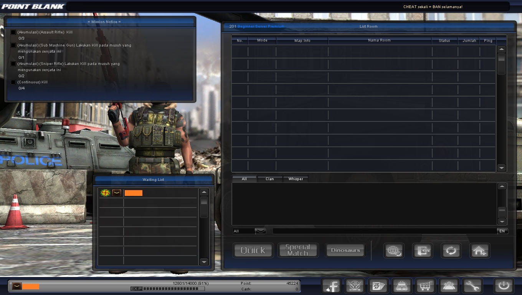This screenshot has height=295, width=522.
Task: Open the Options wrench icon
Action: 472,286
